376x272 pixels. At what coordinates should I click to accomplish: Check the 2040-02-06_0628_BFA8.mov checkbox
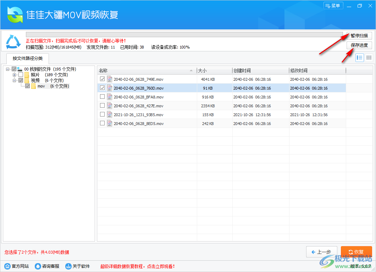pos(102,97)
